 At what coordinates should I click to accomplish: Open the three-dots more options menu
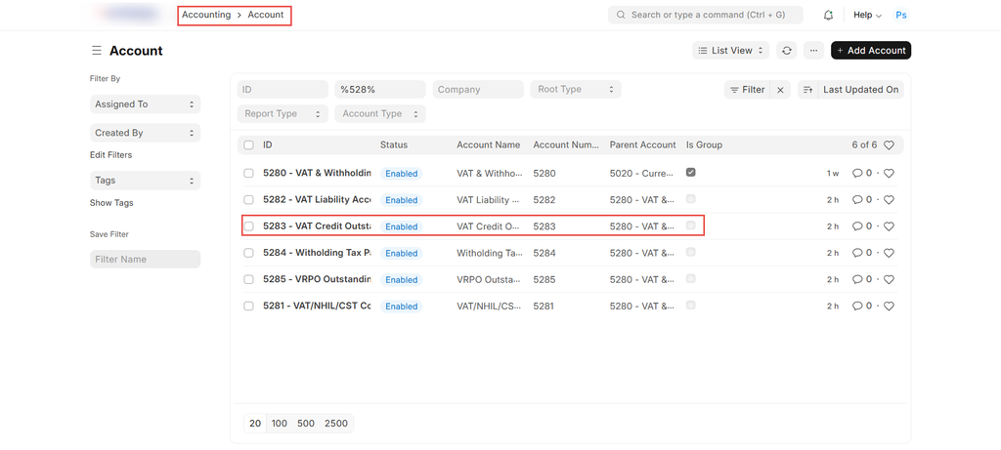(x=813, y=51)
